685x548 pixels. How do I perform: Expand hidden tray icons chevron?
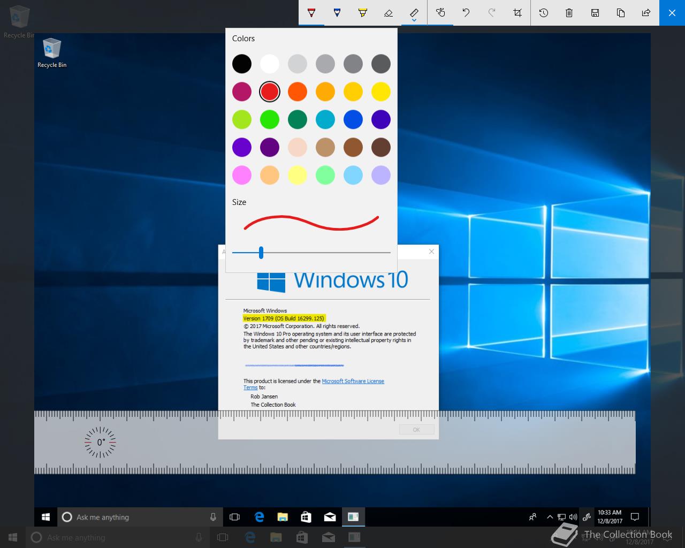(x=550, y=517)
